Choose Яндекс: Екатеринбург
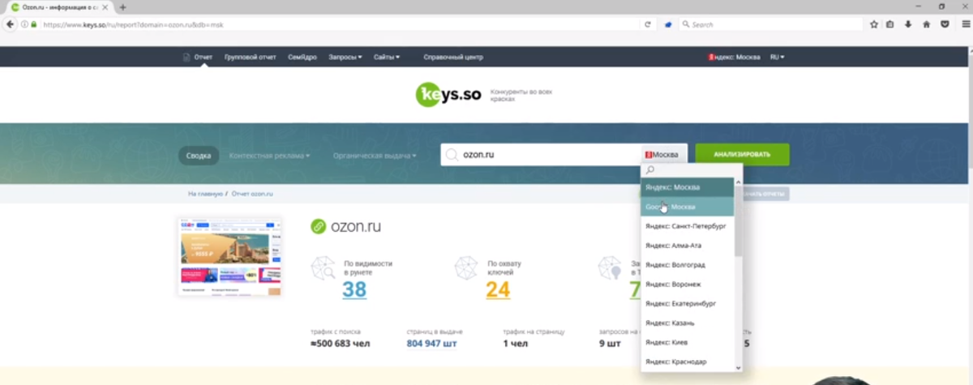 (688, 303)
